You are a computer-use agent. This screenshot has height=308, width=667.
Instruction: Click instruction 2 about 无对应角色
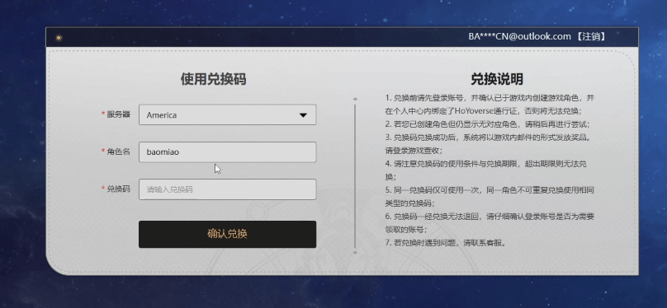pos(488,124)
